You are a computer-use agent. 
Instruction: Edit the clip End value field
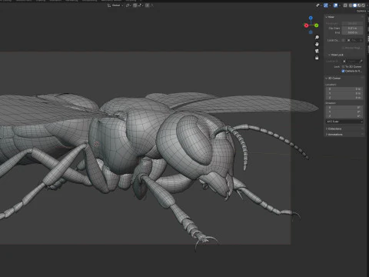pos(352,32)
